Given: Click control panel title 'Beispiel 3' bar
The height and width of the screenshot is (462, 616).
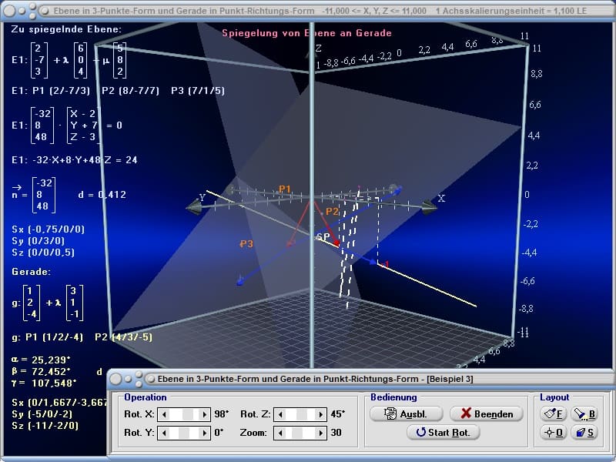Looking at the screenshot, I should [315, 379].
